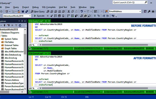Click Object Explorer vertical scrollbar

tap(25, 44)
